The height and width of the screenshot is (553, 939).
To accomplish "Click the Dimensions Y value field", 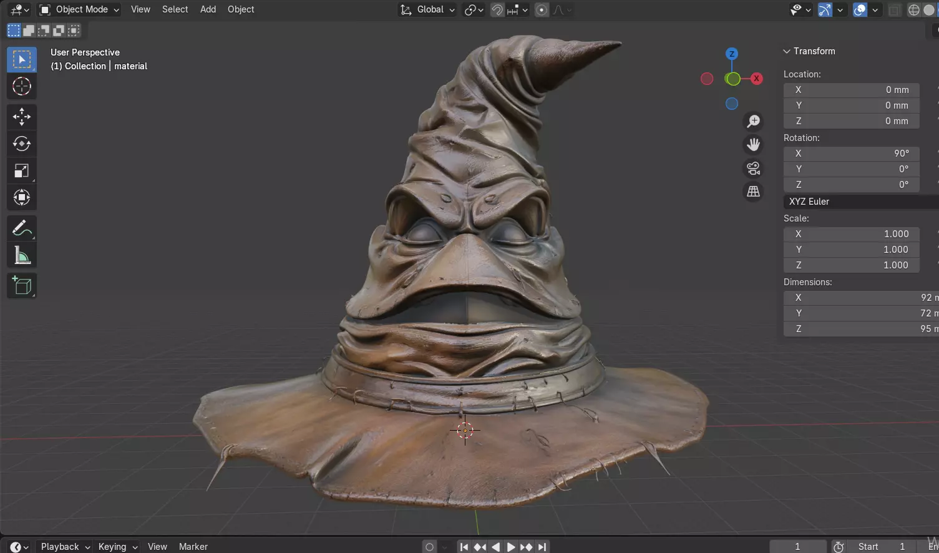I will click(x=861, y=313).
